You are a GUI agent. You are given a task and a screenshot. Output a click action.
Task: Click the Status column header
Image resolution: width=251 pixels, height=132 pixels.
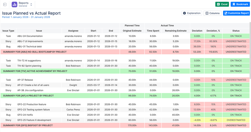236,31
